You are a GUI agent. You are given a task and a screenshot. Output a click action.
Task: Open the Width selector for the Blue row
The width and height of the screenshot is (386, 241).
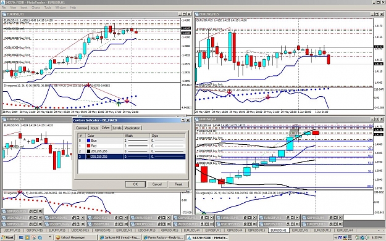pyautogui.click(x=136, y=141)
